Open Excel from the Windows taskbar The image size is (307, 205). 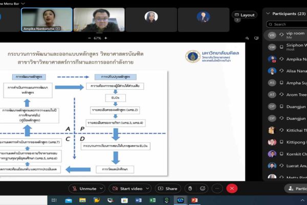[152, 200]
